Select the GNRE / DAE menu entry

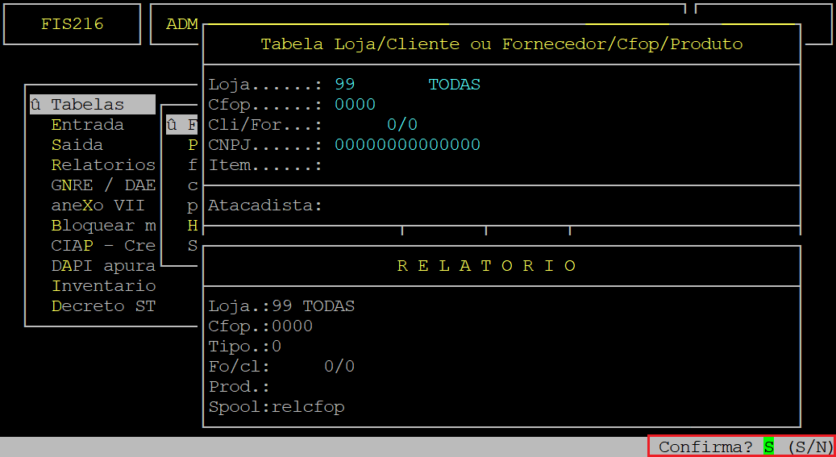pos(103,185)
